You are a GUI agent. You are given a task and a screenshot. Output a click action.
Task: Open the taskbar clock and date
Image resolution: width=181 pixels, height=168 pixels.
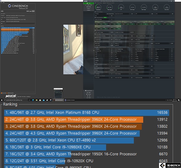pyautogui.click(x=174, y=100)
